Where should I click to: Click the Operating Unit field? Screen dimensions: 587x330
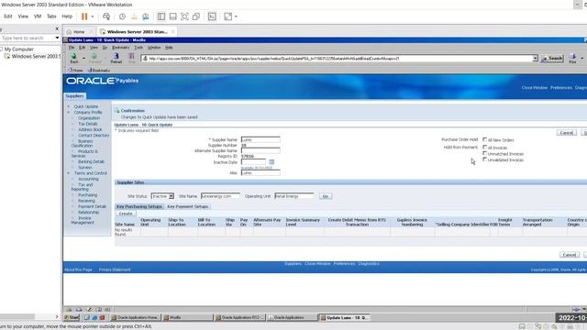pos(293,196)
